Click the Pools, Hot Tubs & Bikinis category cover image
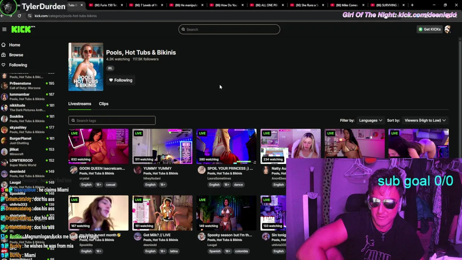 tap(86, 67)
